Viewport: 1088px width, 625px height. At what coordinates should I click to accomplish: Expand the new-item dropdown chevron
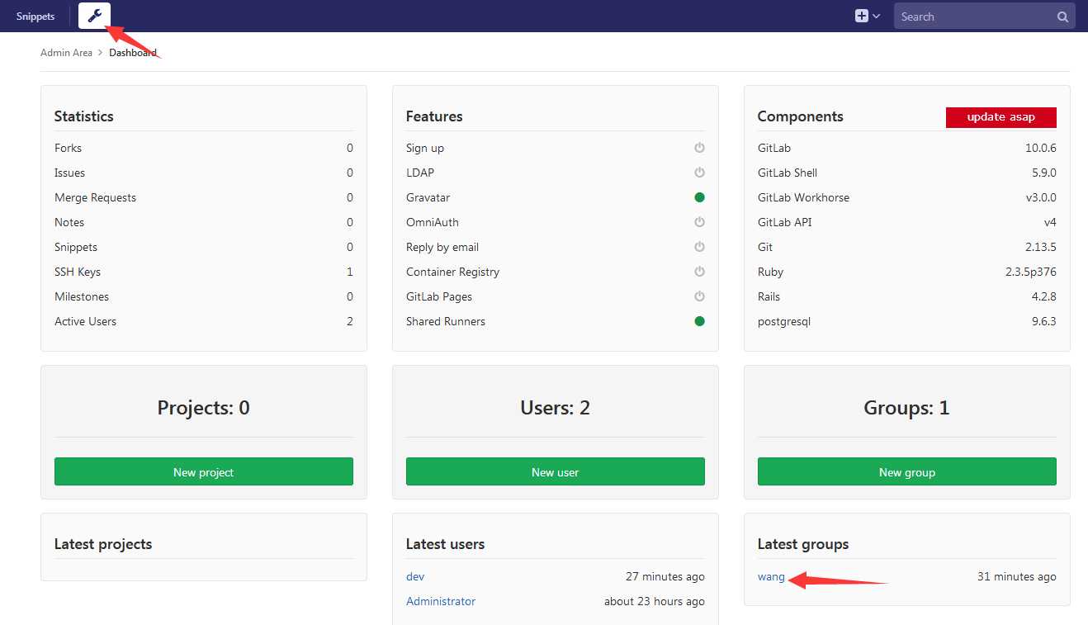pyautogui.click(x=877, y=17)
